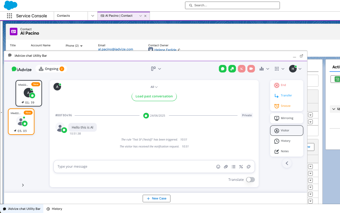Open the Al Pacino tab options chevron

point(140,16)
